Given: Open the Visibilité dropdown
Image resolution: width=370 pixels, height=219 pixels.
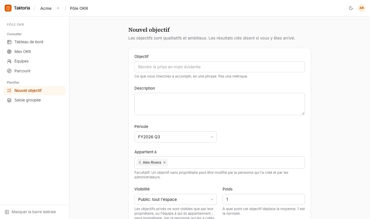Looking at the screenshot, I should click(175, 199).
